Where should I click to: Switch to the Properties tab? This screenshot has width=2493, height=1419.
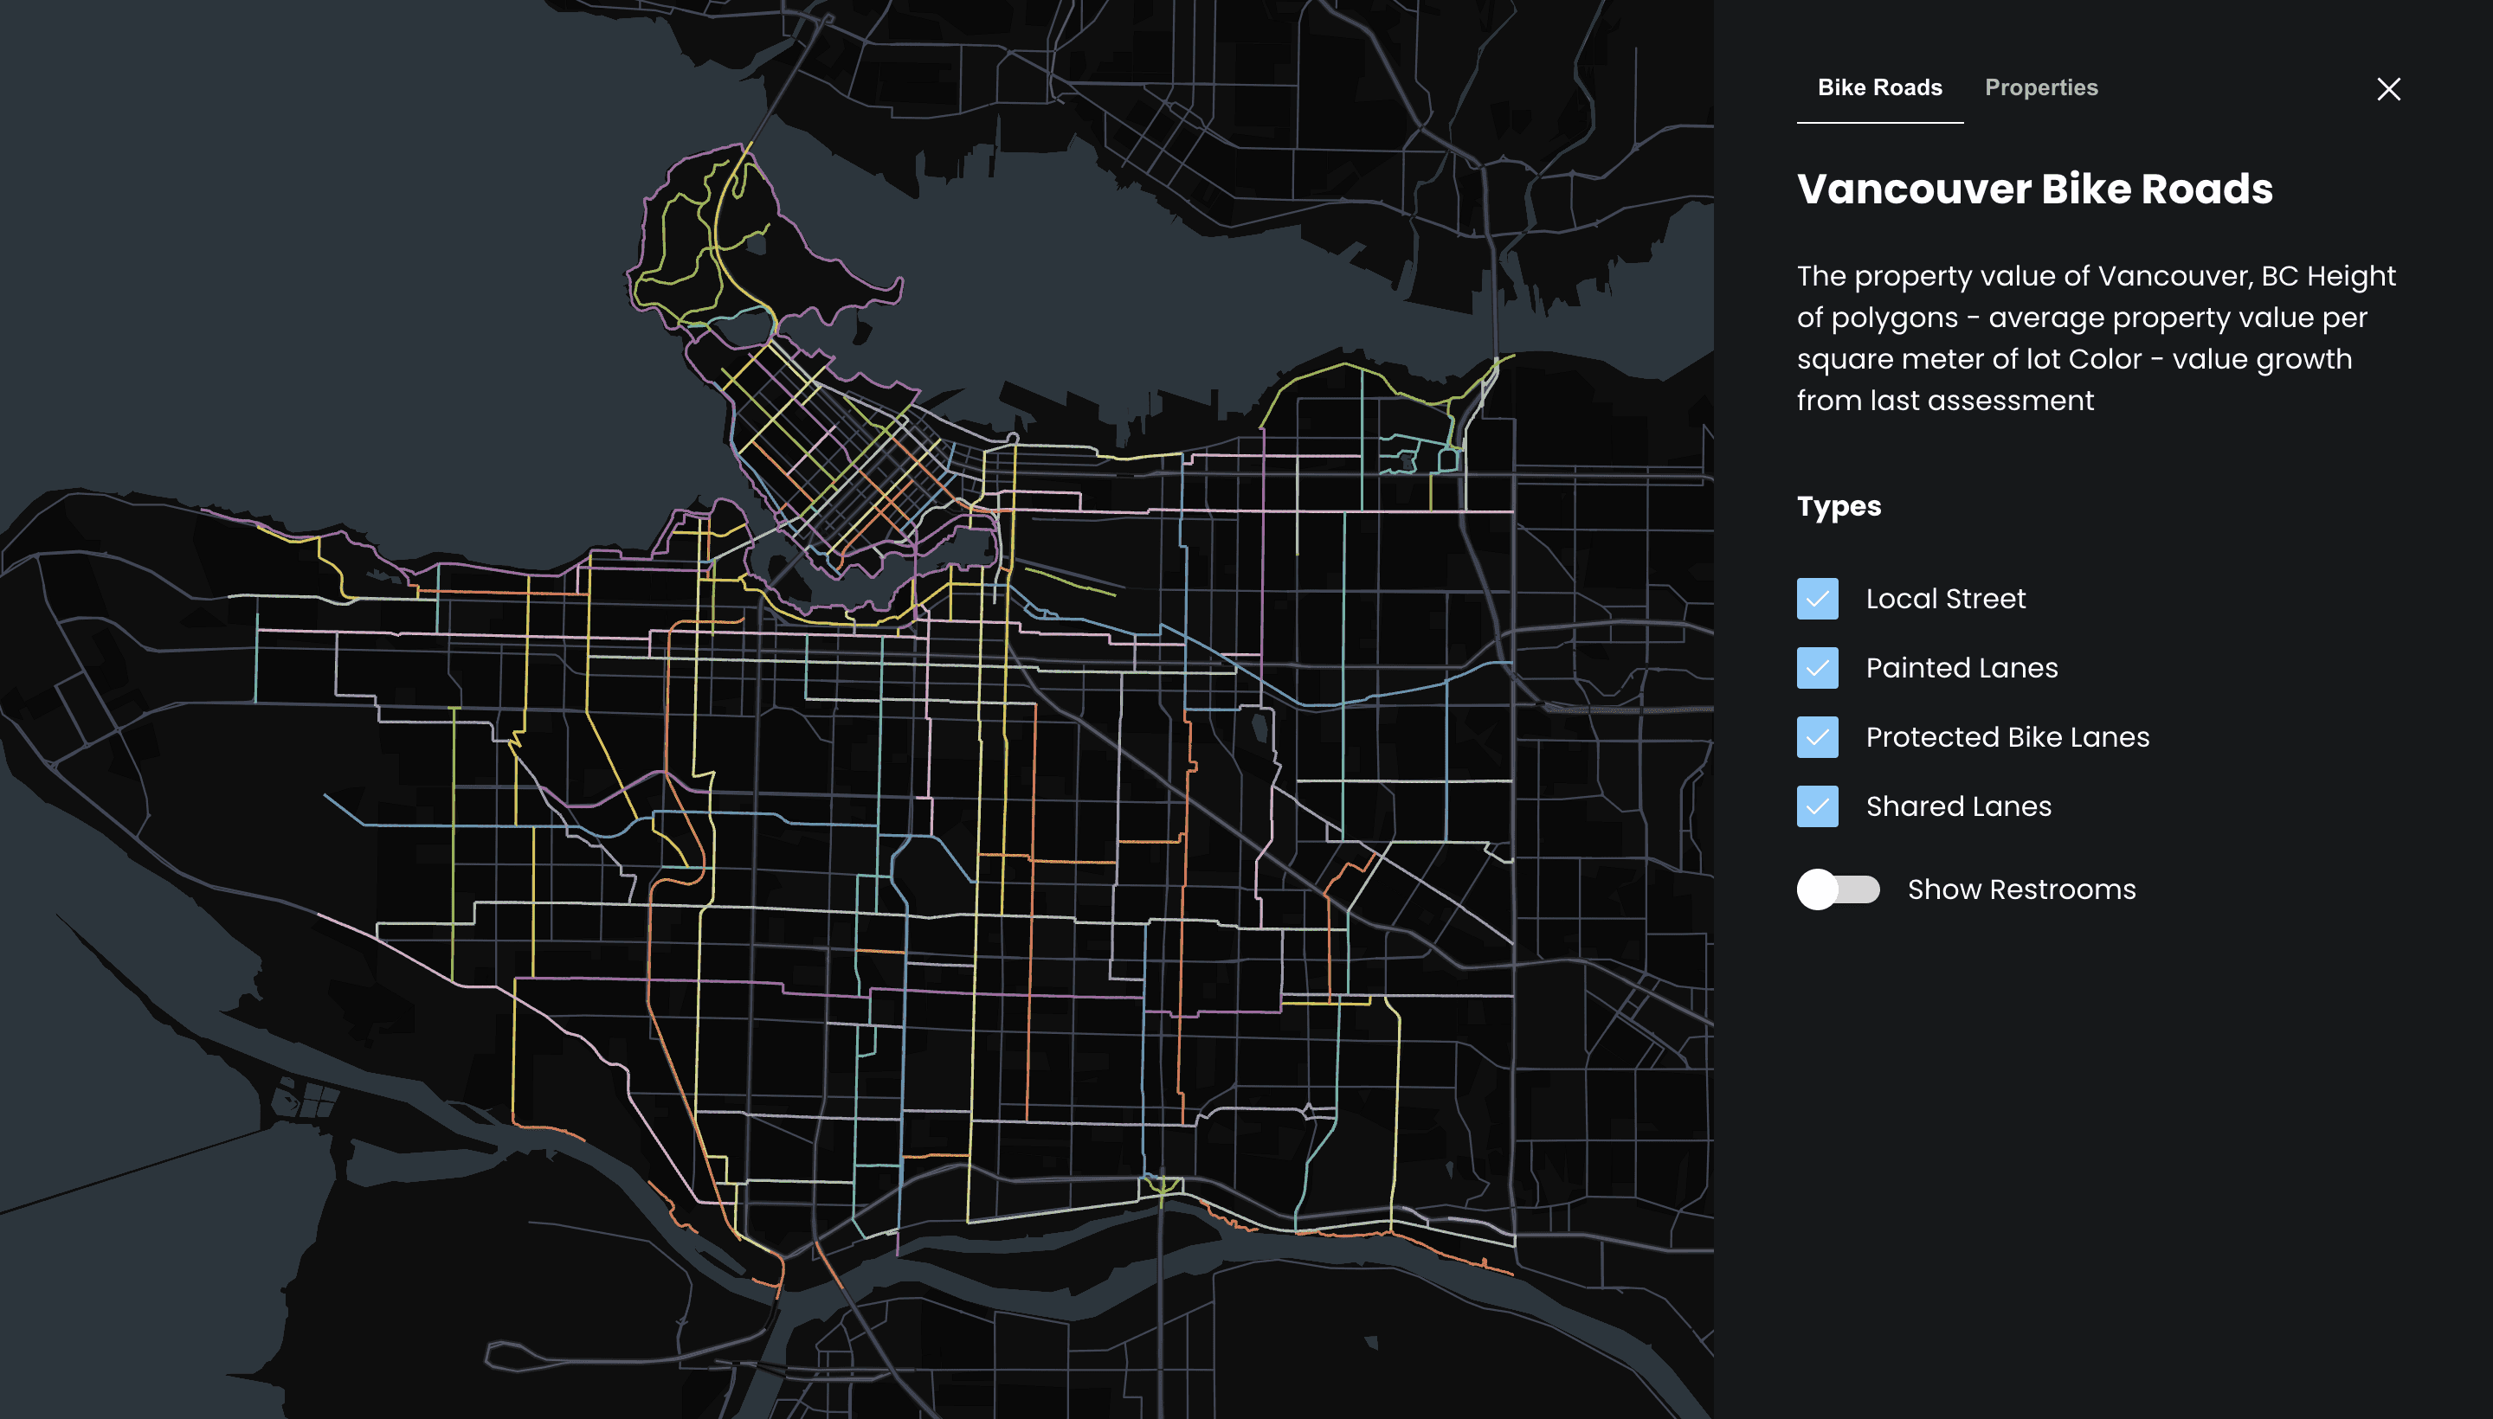[2041, 87]
